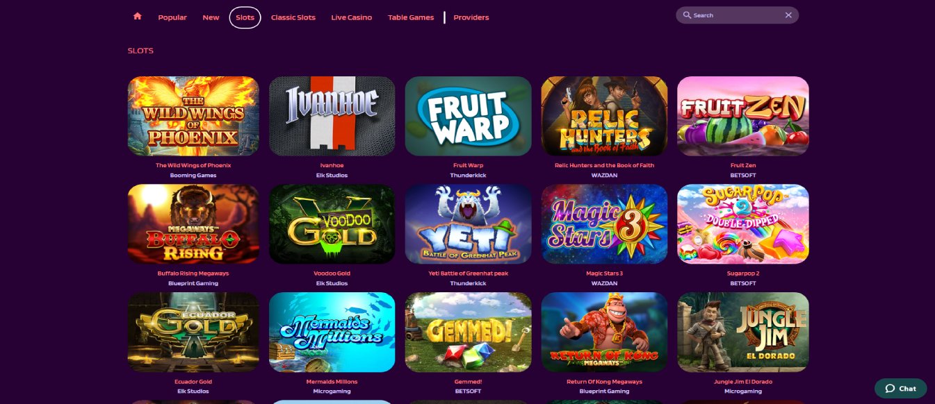Click the search magnifier icon
The width and height of the screenshot is (935, 404).
(687, 15)
